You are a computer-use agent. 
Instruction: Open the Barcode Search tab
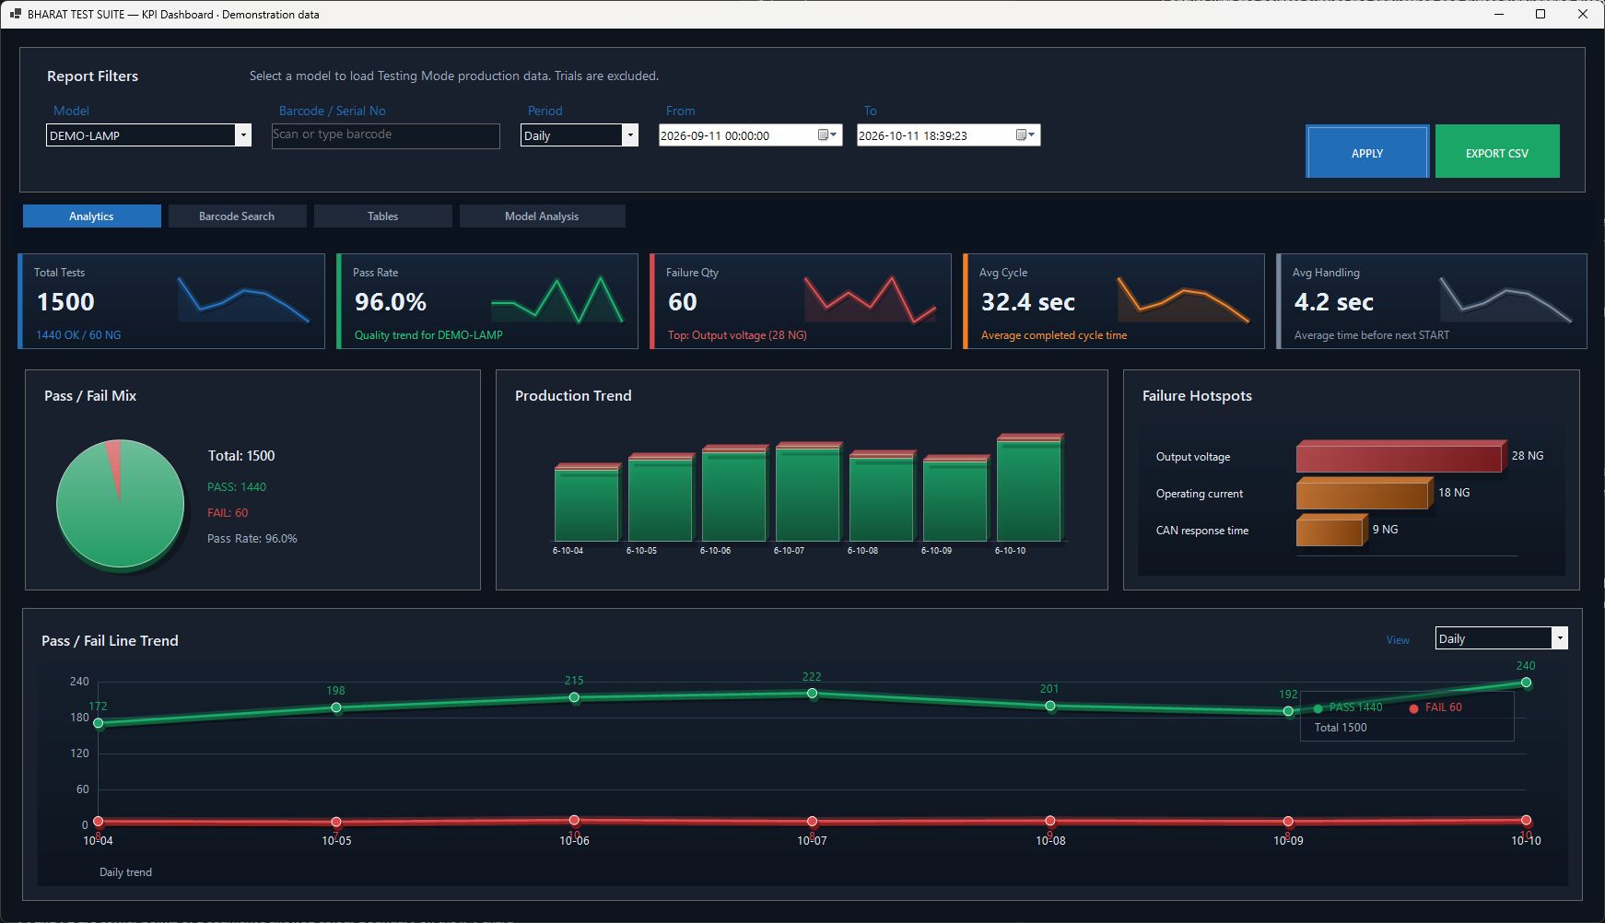coord(237,216)
